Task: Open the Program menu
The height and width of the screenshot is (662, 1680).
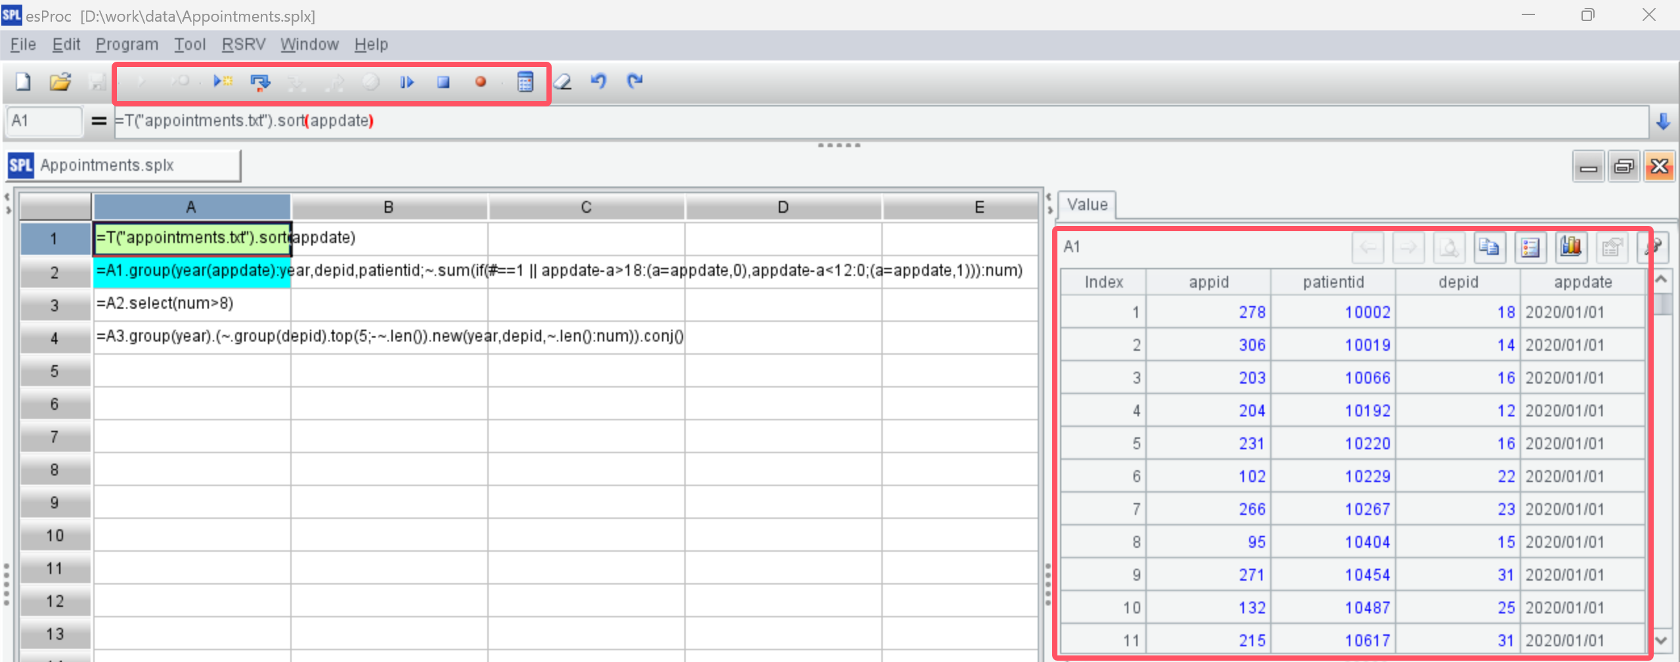Action: click(127, 45)
